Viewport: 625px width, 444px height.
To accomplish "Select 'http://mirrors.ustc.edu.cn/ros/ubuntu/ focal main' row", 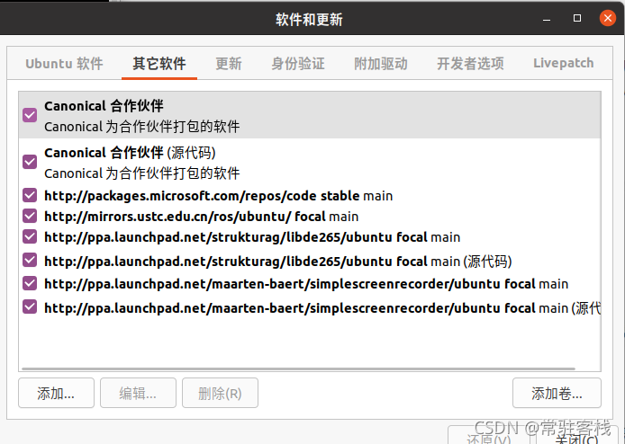I will pos(309,216).
